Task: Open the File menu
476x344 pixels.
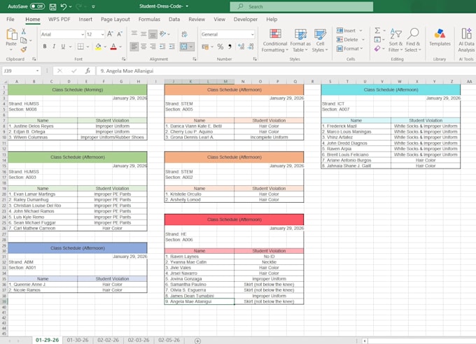Action: [10, 19]
